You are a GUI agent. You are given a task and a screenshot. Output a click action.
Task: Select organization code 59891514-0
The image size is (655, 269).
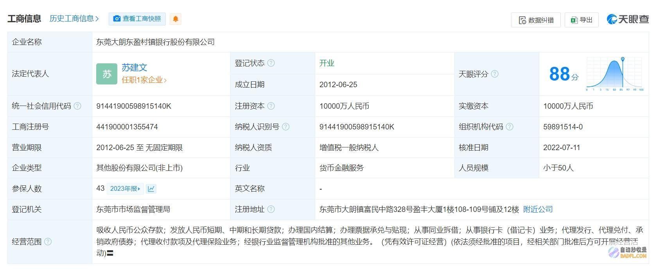(x=563, y=127)
